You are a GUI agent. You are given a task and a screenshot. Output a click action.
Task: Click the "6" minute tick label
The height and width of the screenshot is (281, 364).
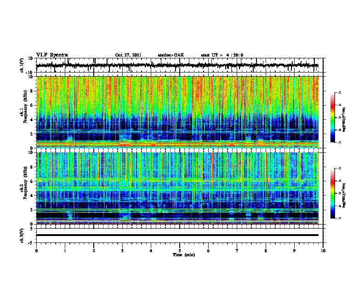(208, 251)
